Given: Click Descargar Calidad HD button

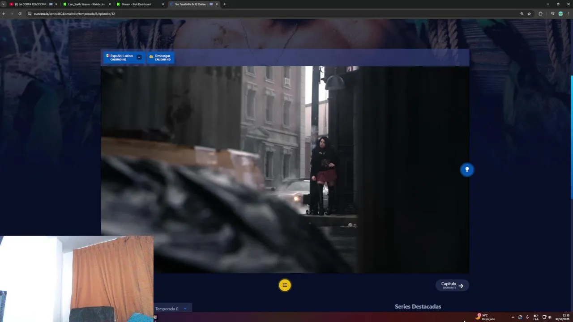Looking at the screenshot, I should (160, 57).
